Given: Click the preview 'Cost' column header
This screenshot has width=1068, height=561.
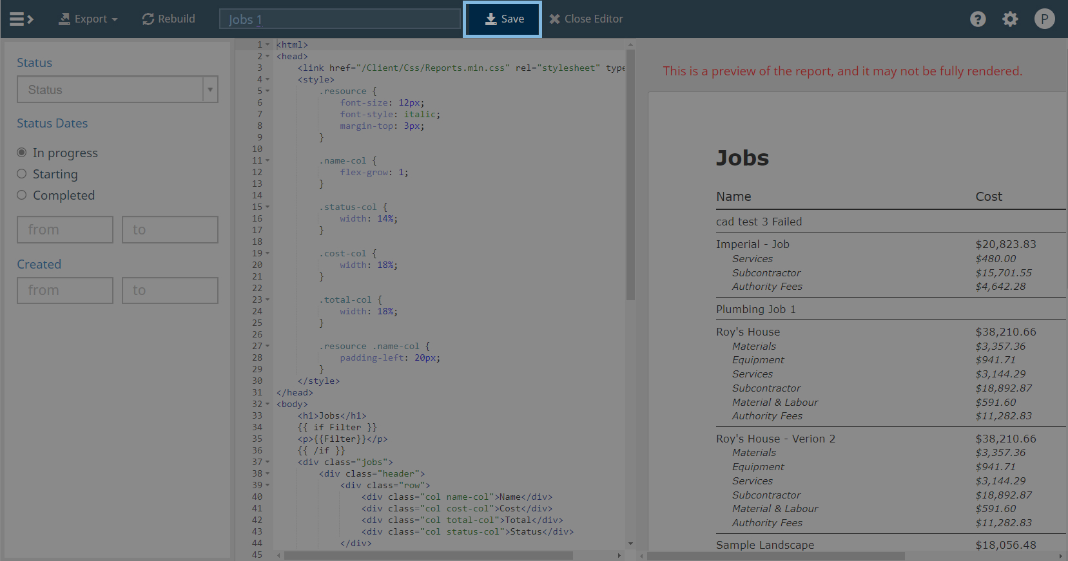Looking at the screenshot, I should [989, 196].
